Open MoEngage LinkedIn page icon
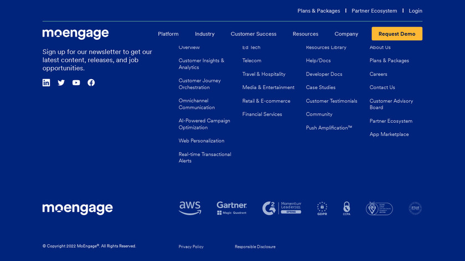Screen dimensions: 465x261 pyautogui.click(x=46, y=82)
